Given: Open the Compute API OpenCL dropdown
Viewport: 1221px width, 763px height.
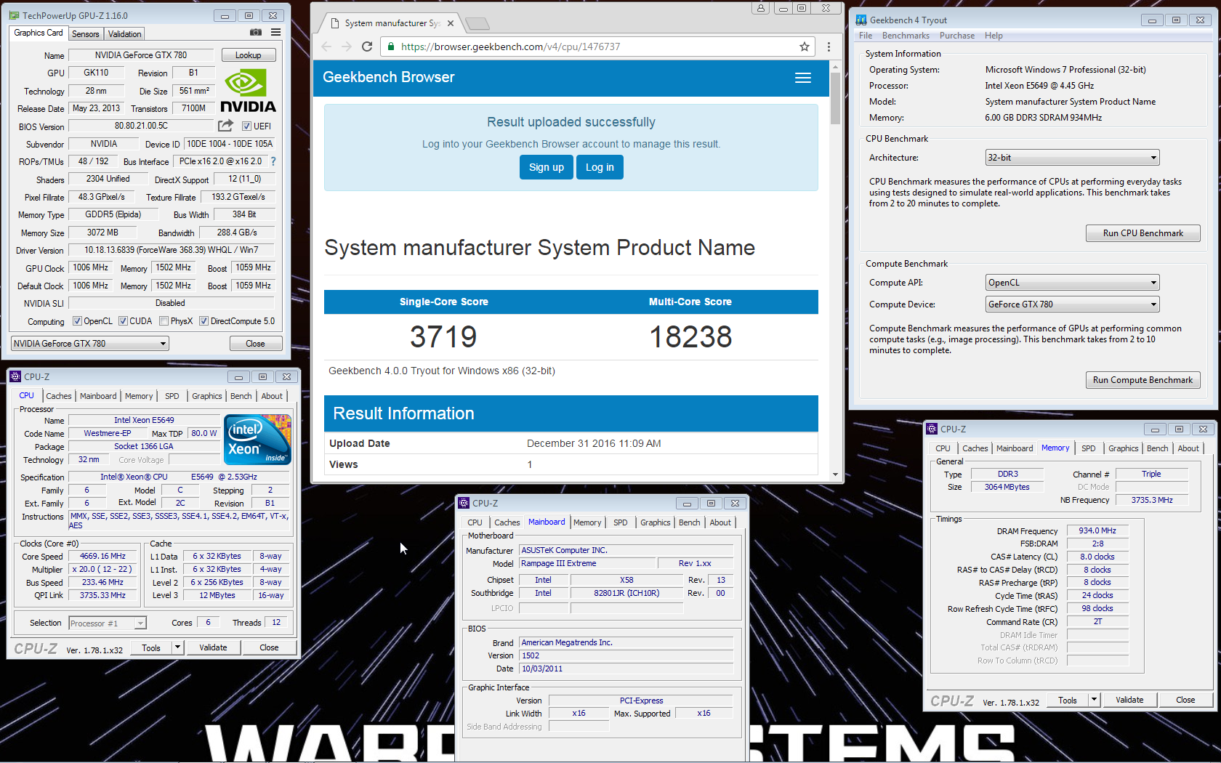Looking at the screenshot, I should pos(1072,283).
